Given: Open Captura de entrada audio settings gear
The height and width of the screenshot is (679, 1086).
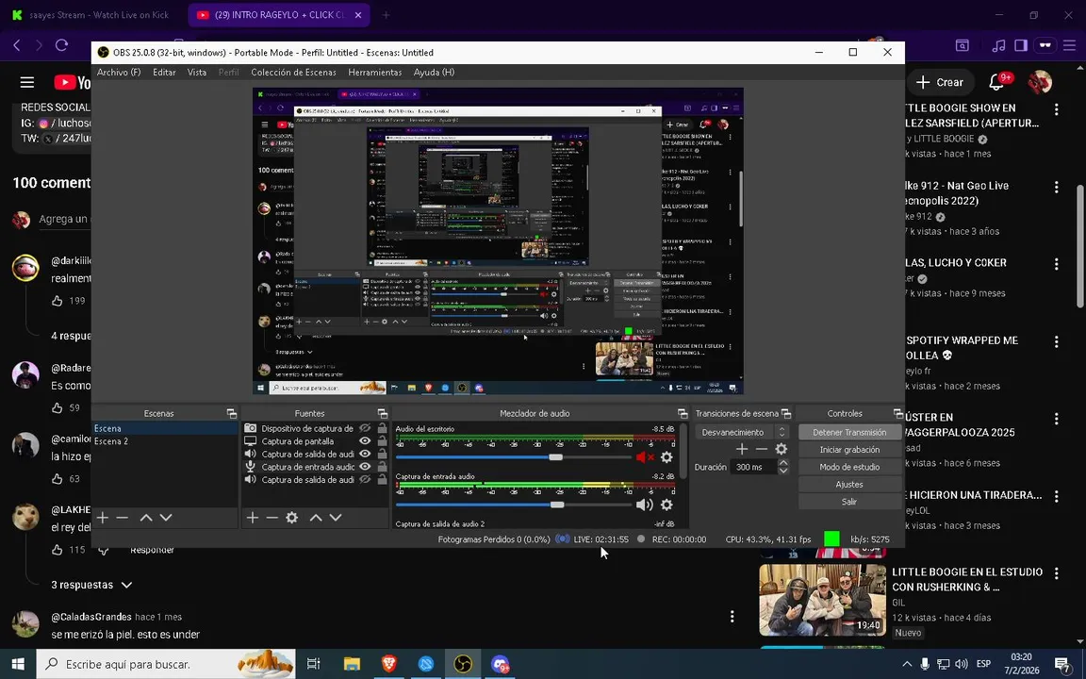Looking at the screenshot, I should [x=666, y=505].
